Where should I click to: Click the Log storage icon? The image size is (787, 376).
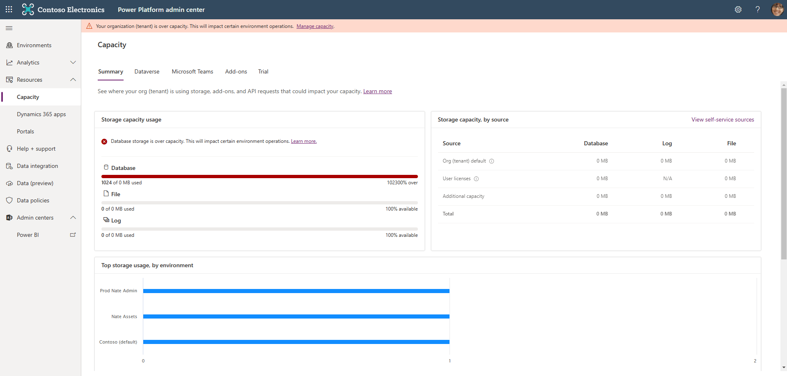[x=106, y=220]
